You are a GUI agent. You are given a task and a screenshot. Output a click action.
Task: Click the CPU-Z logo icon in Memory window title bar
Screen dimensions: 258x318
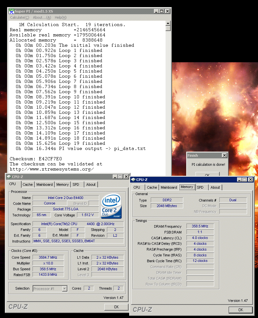coord(133,180)
